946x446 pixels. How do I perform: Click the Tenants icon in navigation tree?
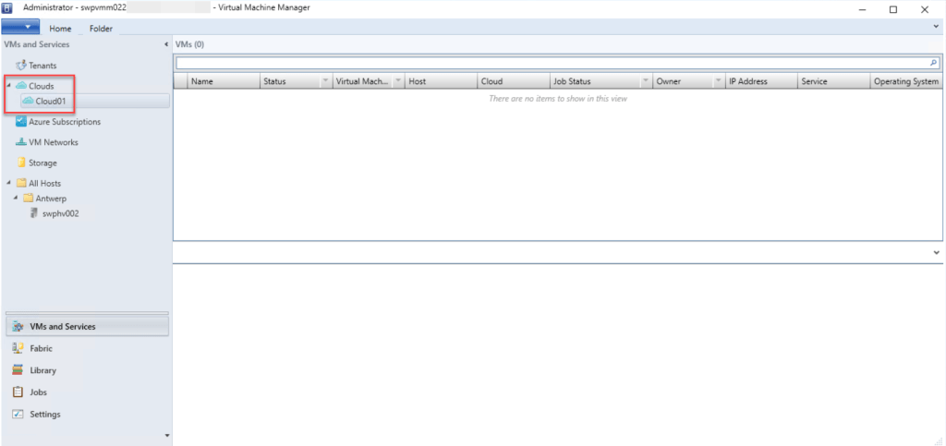click(x=21, y=66)
